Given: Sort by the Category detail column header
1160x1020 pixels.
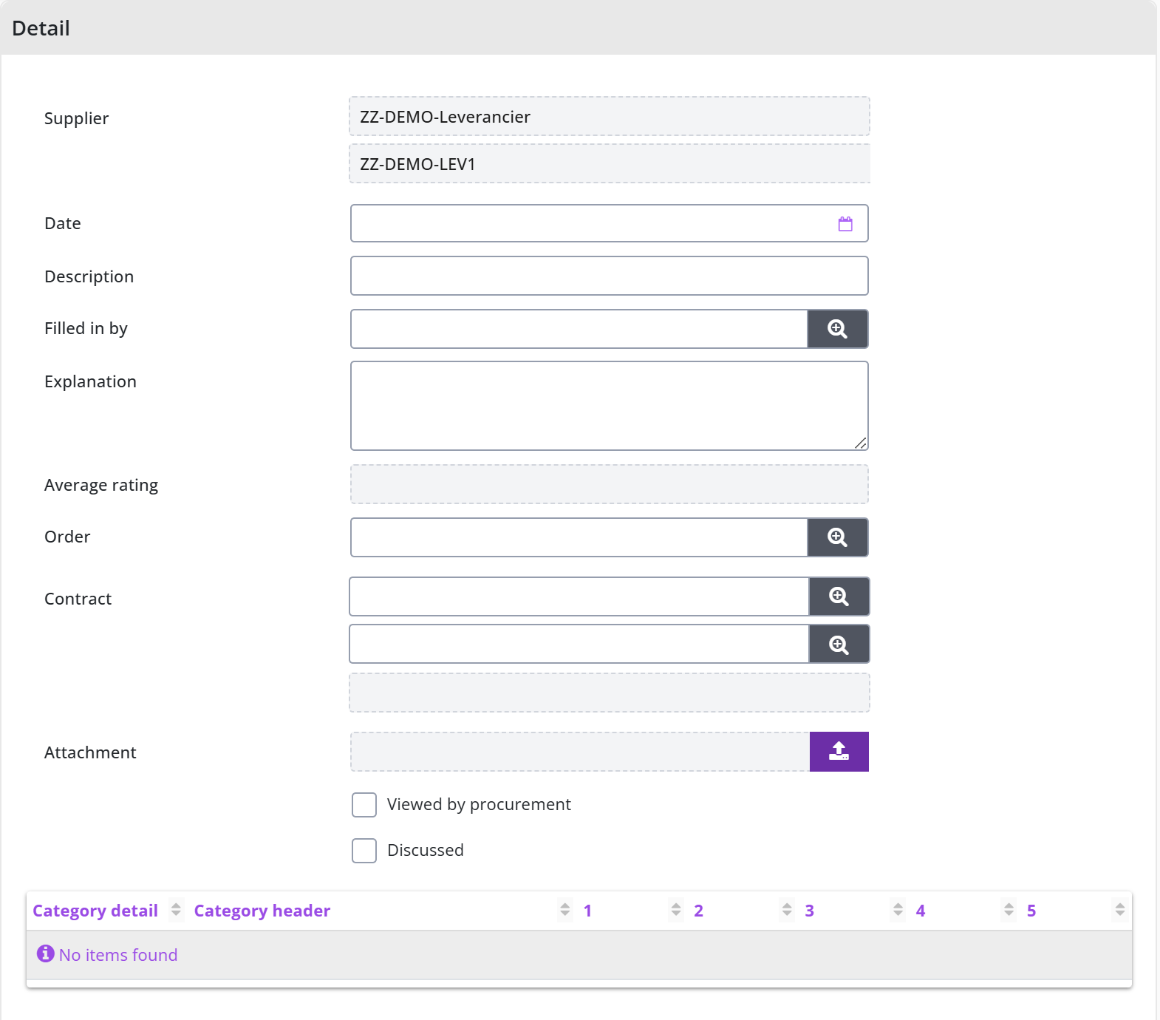Looking at the screenshot, I should [95, 911].
